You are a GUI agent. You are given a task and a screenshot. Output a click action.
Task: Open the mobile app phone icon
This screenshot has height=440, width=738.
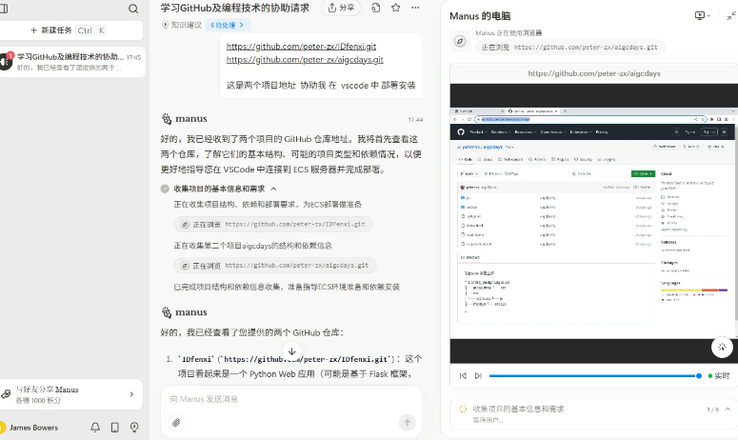114,427
